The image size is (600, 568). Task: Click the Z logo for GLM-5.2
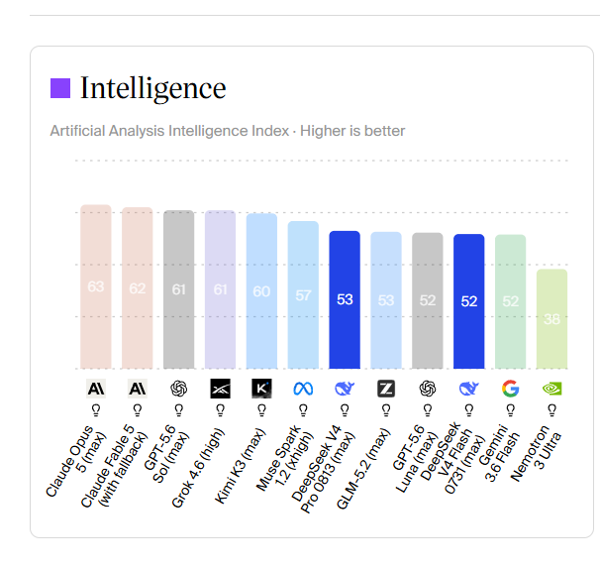[386, 389]
